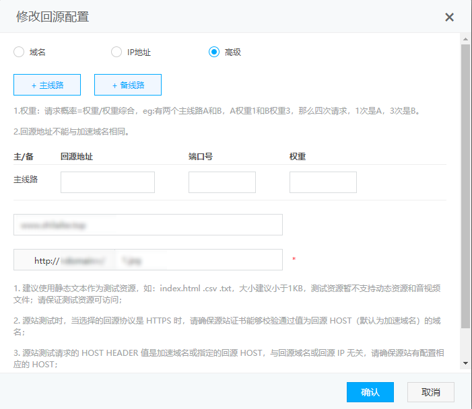Click the 权重 input field
The height and width of the screenshot is (409, 472).
click(x=323, y=182)
